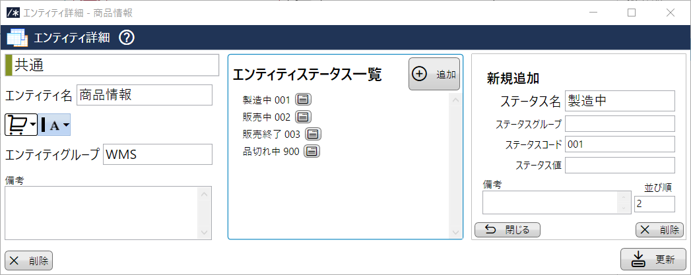Open detail icon for 製造中 001
691x275 pixels.
pos(303,100)
